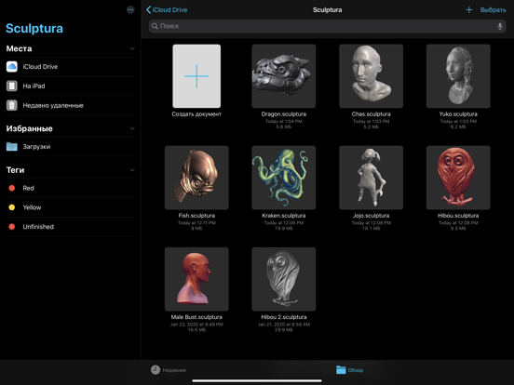Click the Загрузки folder icon

(12, 146)
